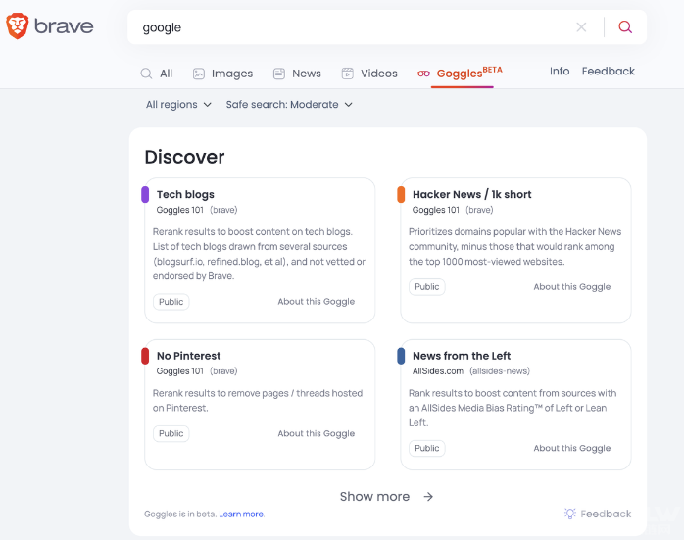Open the Images tab

[222, 74]
